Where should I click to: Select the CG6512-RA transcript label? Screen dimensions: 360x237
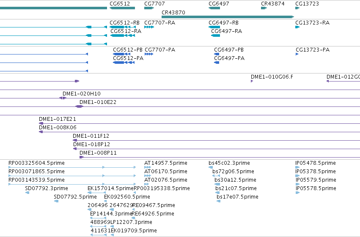point(126,31)
